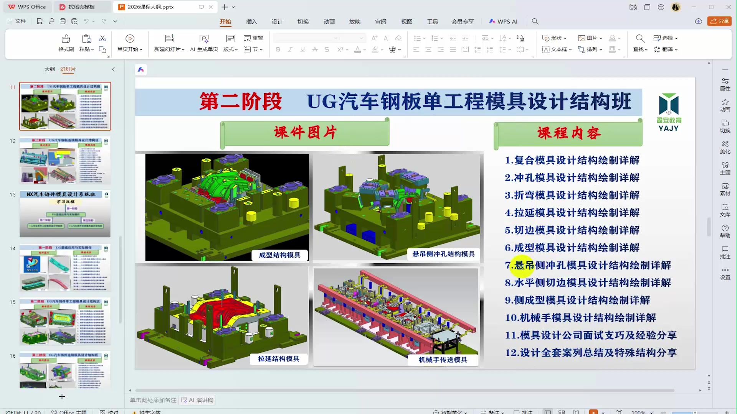This screenshot has width=737, height=414.
Task: Open the 属性 panel in the right sidebar
Action: (725, 84)
